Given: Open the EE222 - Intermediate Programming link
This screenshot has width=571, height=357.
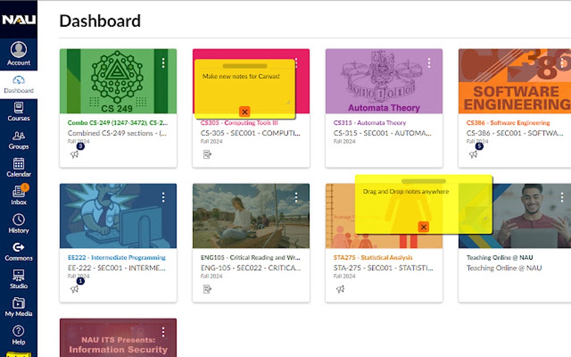Looking at the screenshot, I should [116, 257].
